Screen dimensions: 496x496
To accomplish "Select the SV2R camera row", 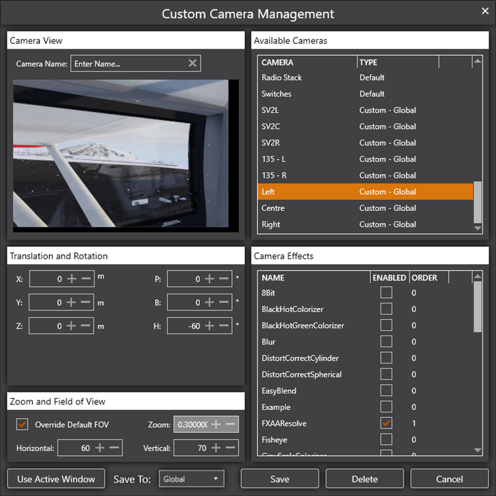I will 366,143.
